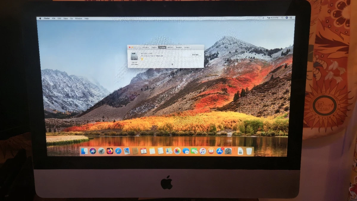357x201 pixels.
Task: Open System Preferences gear in Dock
Action: coord(228,151)
